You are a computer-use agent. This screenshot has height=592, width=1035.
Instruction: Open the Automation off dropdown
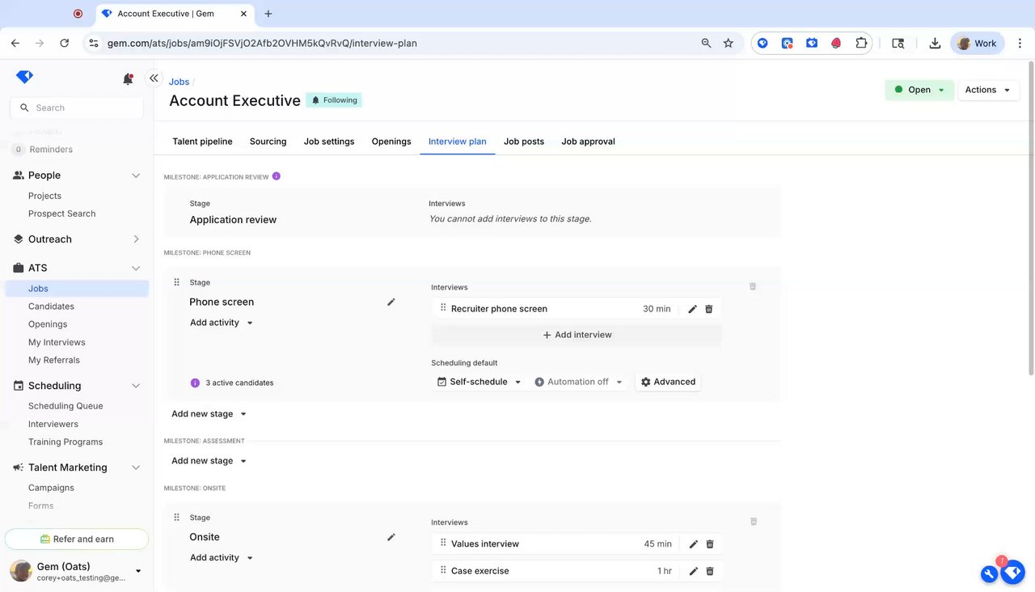pyautogui.click(x=579, y=382)
